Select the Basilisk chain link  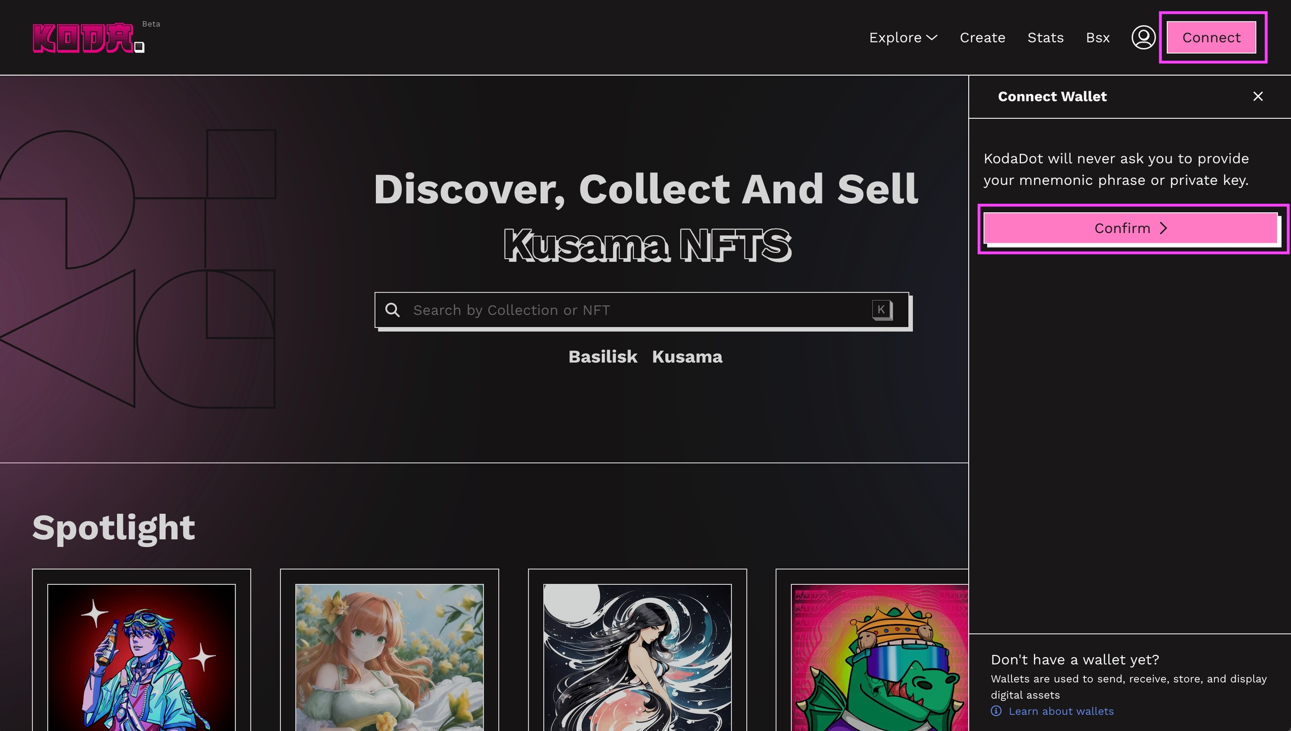602,357
